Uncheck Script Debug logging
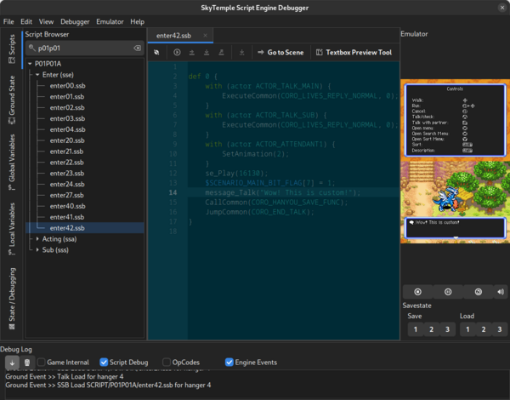510x400 pixels. click(x=105, y=363)
